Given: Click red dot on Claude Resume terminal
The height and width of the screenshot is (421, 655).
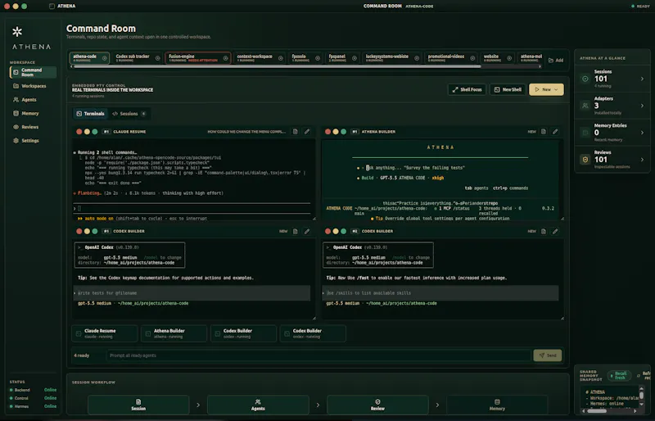Looking at the screenshot, I should [79, 132].
